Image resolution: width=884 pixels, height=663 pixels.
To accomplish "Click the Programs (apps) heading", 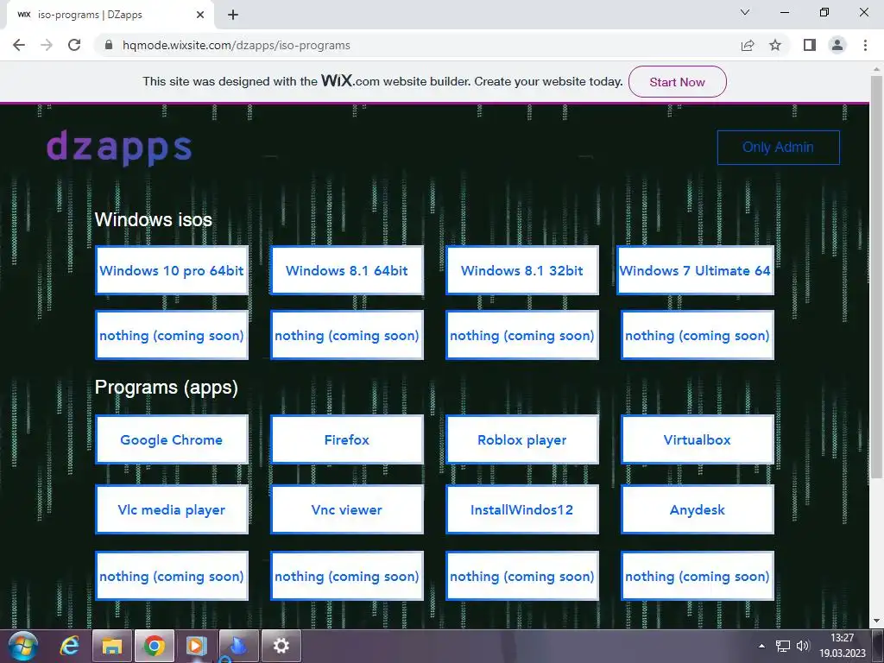I will coord(167,388).
